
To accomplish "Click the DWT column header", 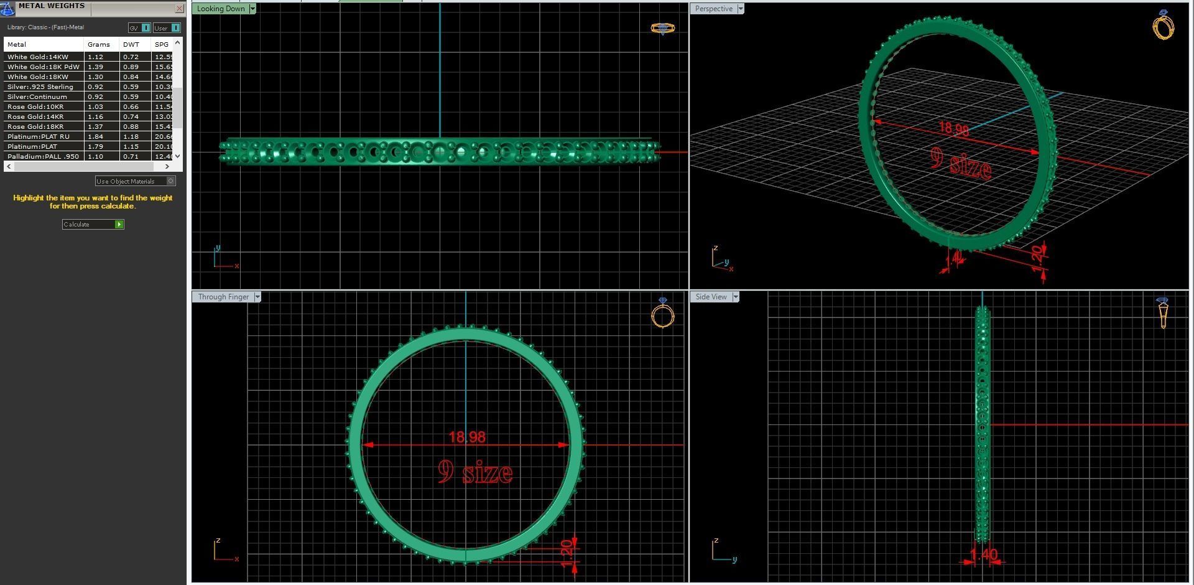I will click(135, 44).
